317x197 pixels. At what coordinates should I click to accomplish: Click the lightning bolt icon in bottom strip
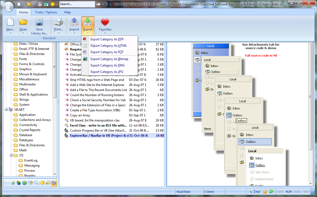pos(30,183)
